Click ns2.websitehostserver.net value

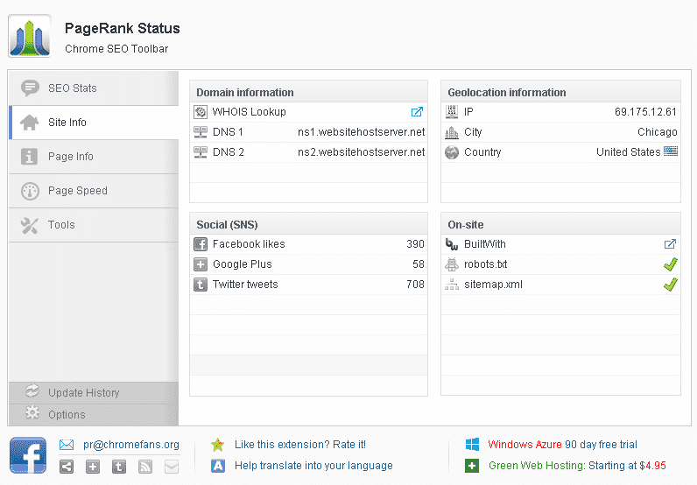(361, 152)
